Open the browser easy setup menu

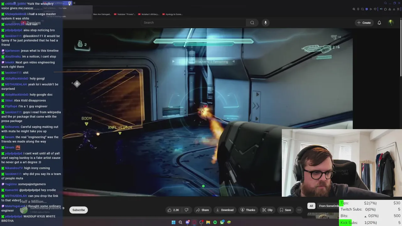click(398, 9)
